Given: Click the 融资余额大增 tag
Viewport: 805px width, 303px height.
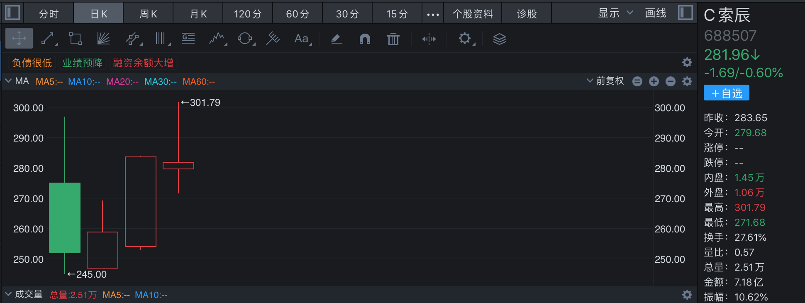Looking at the screenshot, I should click(x=143, y=63).
